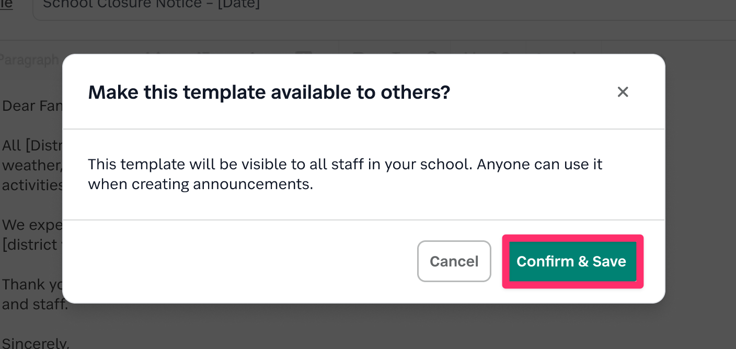Dismiss the share template prompt via X
This screenshot has height=349, width=736.
click(622, 92)
